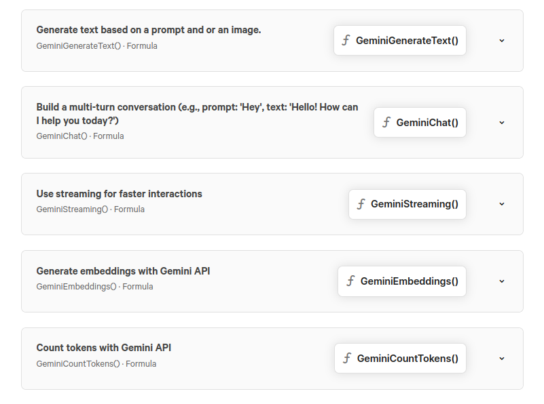This screenshot has height=404, width=544.
Task: Show details for GeminiCountTokens formula
Action: [502, 359]
